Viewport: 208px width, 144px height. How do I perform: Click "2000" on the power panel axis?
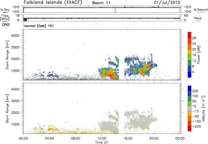tap(15, 59)
